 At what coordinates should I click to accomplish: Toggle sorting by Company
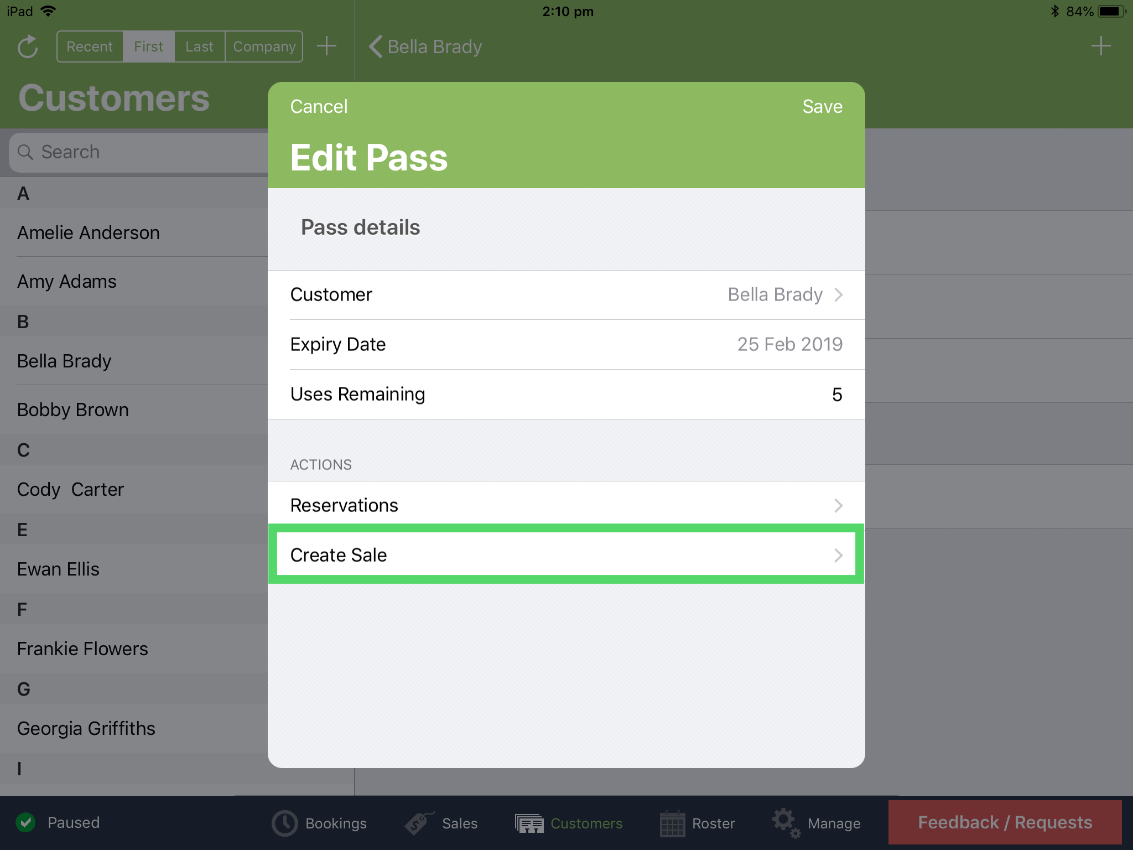pos(264,46)
